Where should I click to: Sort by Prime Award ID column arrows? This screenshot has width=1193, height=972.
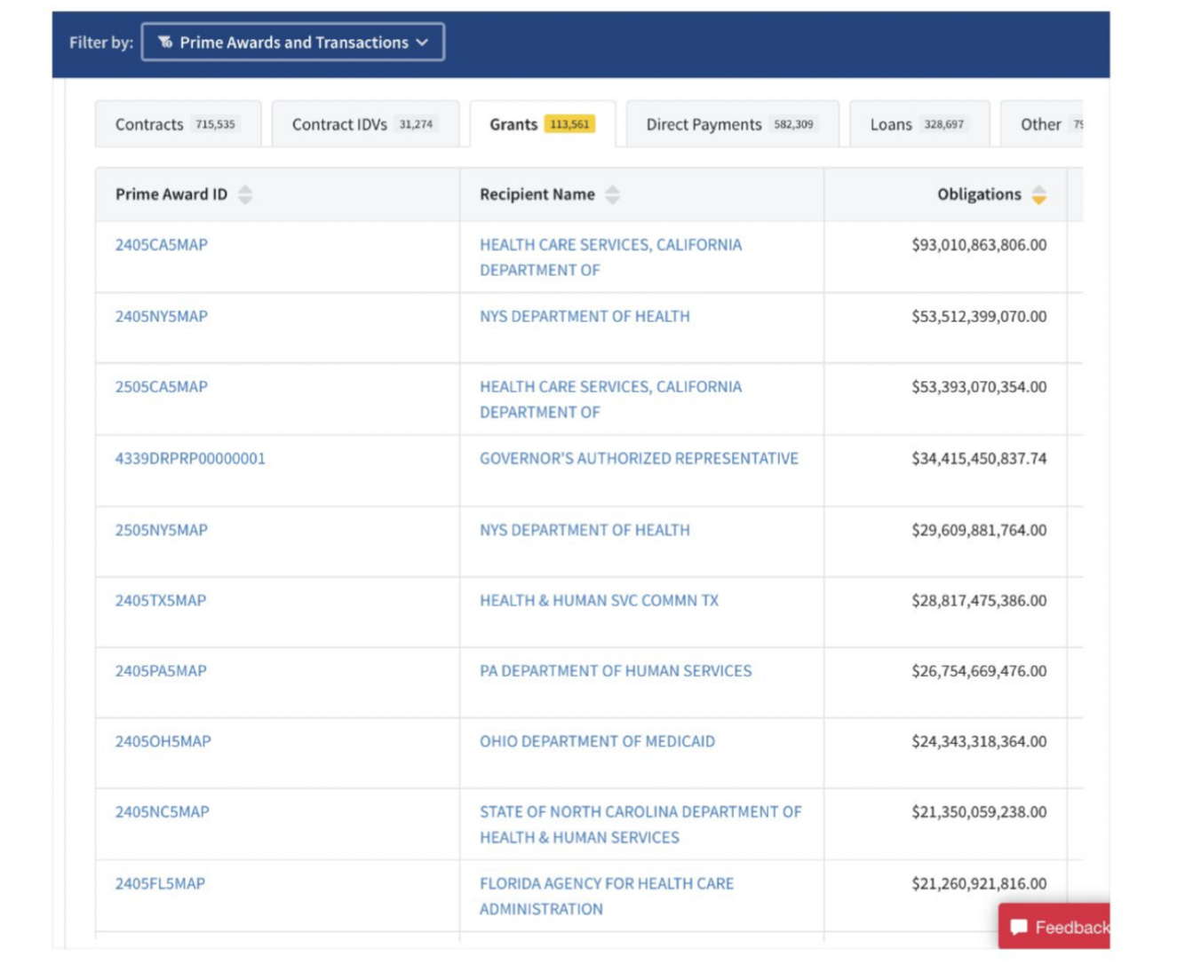click(245, 194)
